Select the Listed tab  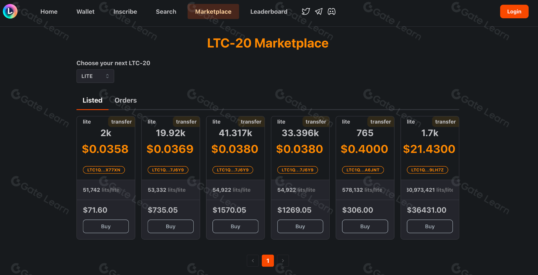coord(92,100)
